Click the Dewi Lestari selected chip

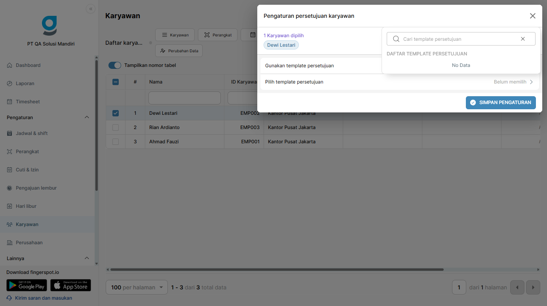pyautogui.click(x=281, y=45)
